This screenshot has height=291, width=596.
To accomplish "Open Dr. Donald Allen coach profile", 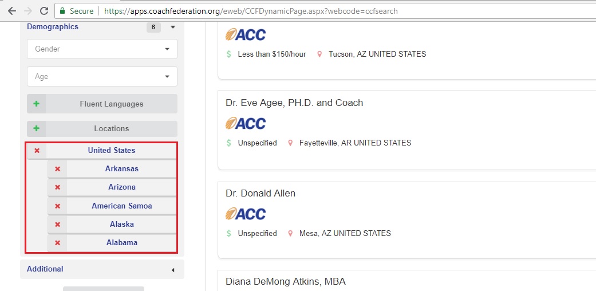I will point(260,194).
